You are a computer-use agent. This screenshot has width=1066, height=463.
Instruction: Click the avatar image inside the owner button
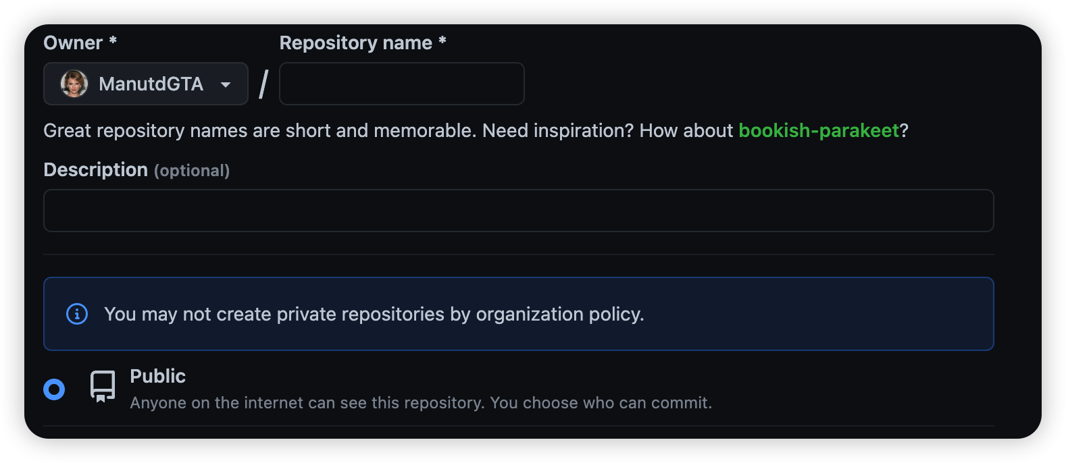(76, 84)
